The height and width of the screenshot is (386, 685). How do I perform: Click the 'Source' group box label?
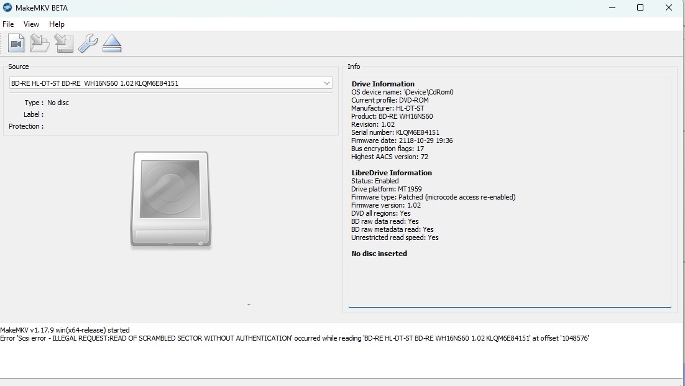(19, 67)
